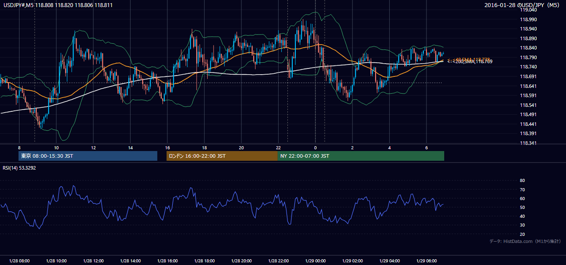Click price label 118.641 on the price axis
Image resolution: width=566 pixels, height=265 pixels.
[528, 86]
